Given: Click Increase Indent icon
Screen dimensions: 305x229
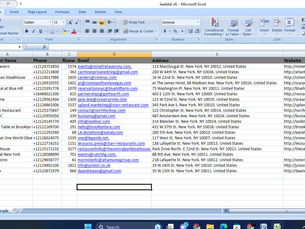Looking at the screenshot, I should (116, 31).
